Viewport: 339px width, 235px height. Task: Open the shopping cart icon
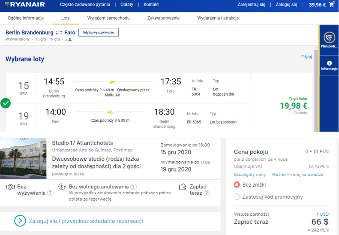[332, 4]
